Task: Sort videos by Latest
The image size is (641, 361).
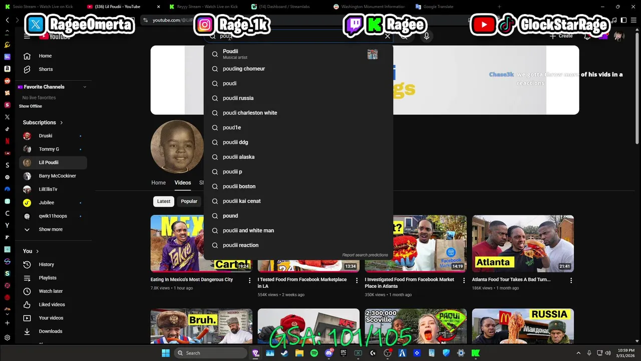Action: click(x=164, y=201)
